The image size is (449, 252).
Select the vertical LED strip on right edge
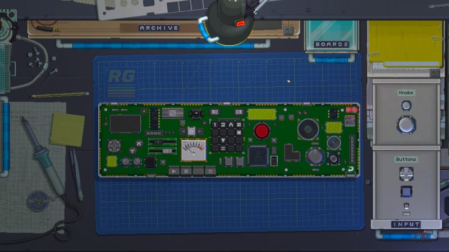point(352,150)
